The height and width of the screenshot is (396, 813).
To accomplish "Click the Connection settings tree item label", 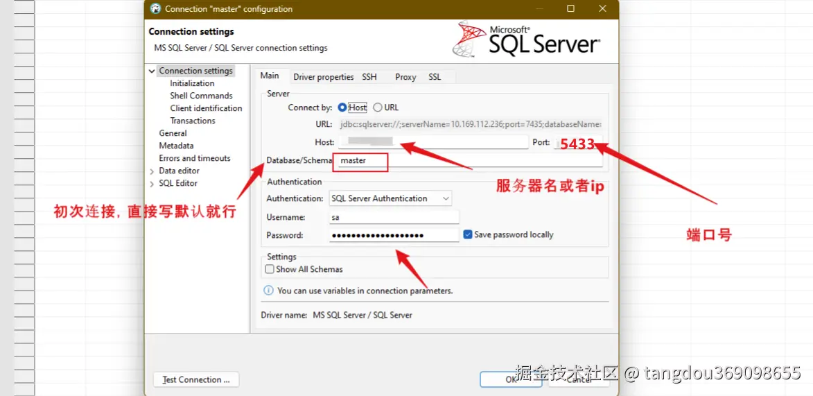I will click(x=196, y=71).
